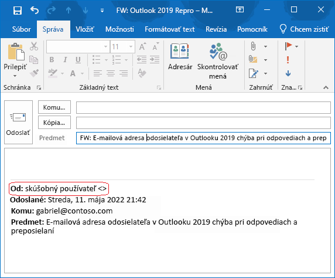Insert a signature with pen icon
The image size is (335, 278).
(x=254, y=73)
